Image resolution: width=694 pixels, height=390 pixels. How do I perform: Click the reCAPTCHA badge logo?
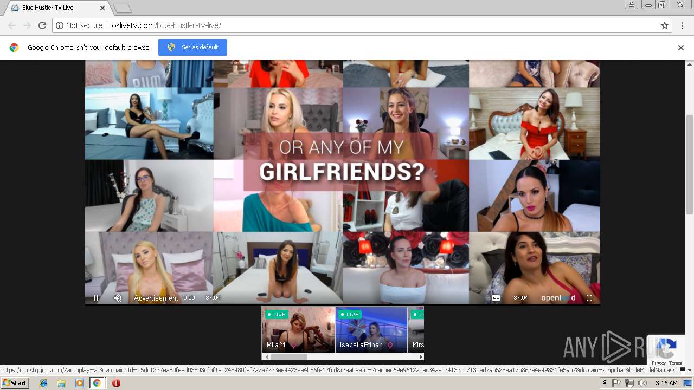point(667,347)
